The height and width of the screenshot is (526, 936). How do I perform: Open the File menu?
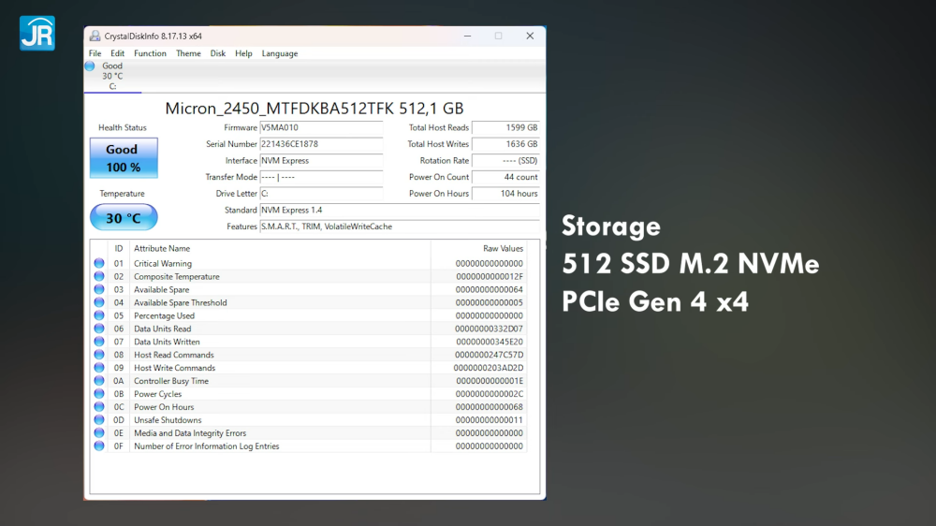point(95,53)
